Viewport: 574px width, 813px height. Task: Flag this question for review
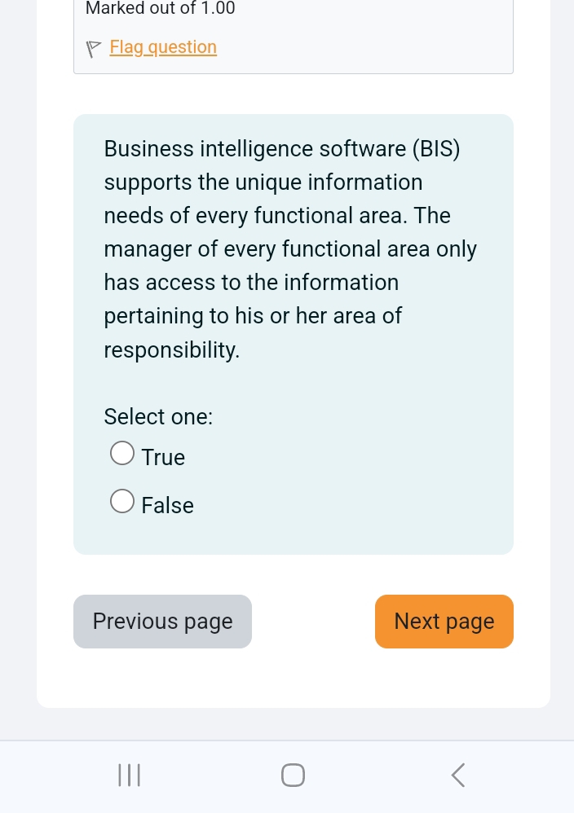tap(162, 47)
